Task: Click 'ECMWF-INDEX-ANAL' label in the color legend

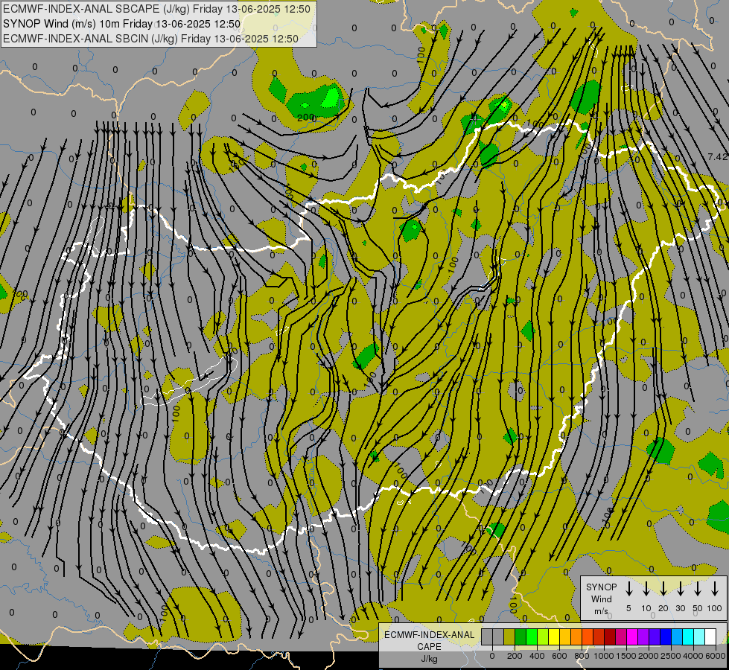Action: (429, 635)
